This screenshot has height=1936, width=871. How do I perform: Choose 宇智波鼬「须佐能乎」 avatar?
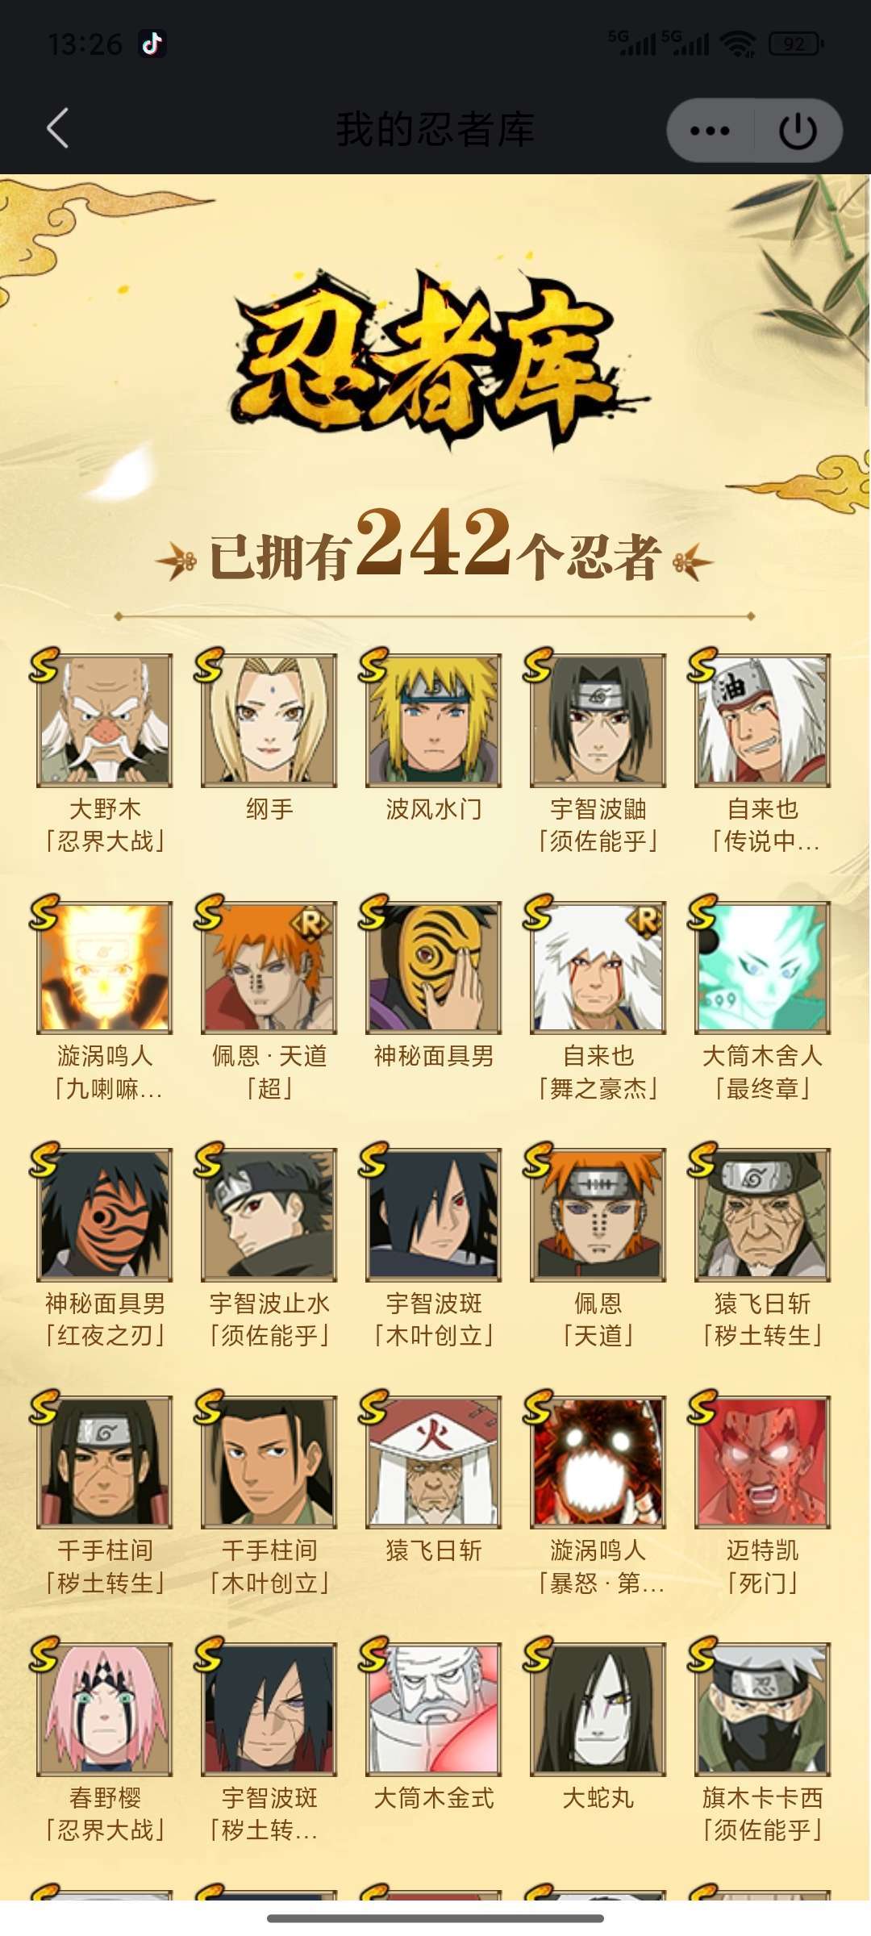pos(598,720)
